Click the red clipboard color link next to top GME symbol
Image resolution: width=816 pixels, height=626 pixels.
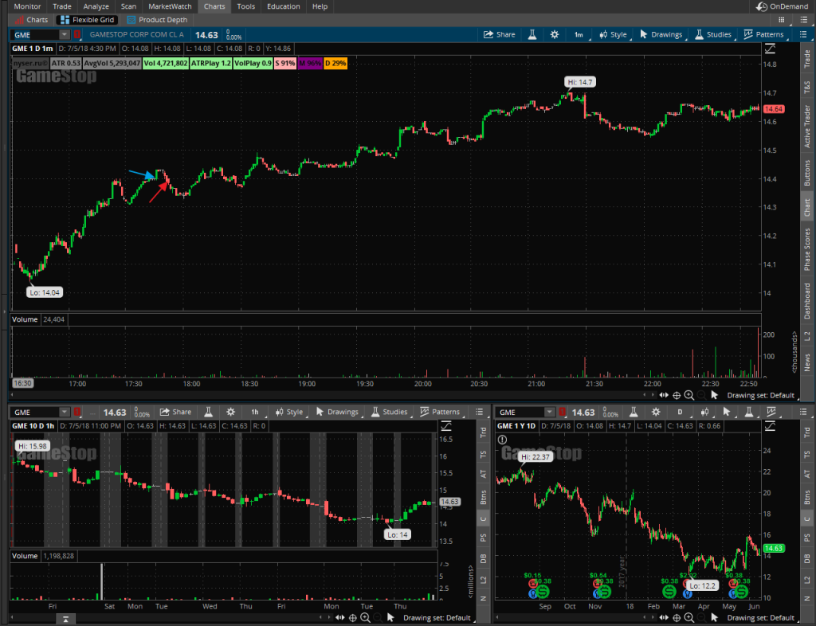coord(77,34)
